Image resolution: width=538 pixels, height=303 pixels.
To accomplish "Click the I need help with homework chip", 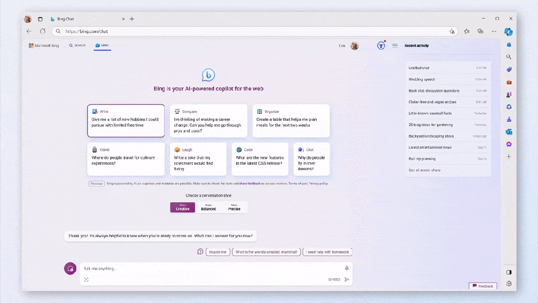I will pyautogui.click(x=327, y=252).
